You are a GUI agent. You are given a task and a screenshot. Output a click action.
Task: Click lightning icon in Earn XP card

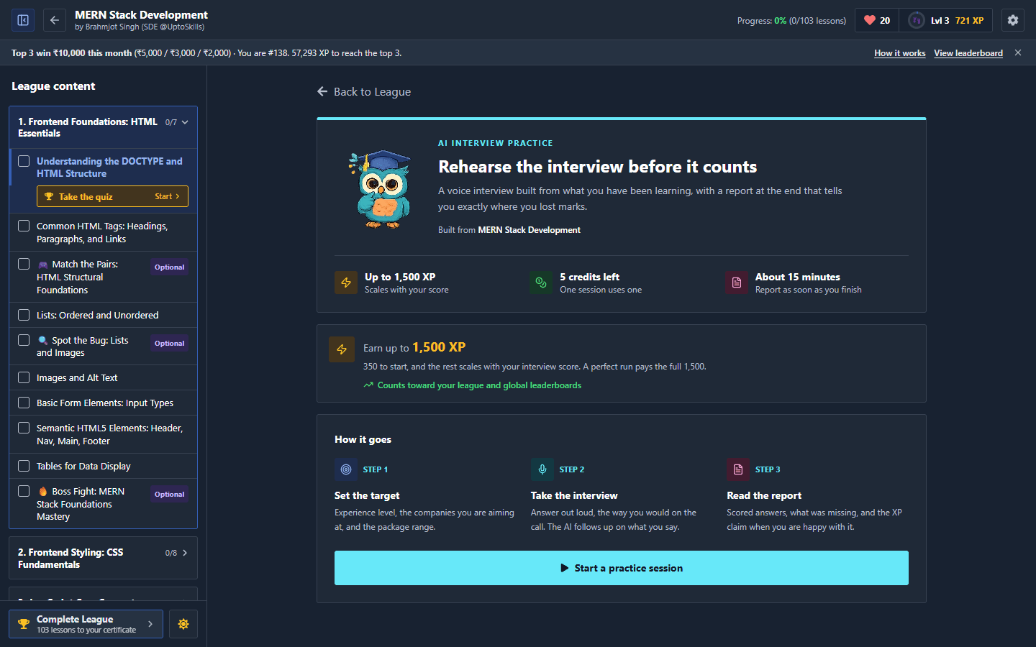point(342,349)
